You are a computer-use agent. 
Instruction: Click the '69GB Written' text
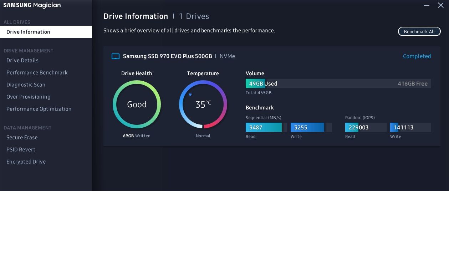[137, 136]
